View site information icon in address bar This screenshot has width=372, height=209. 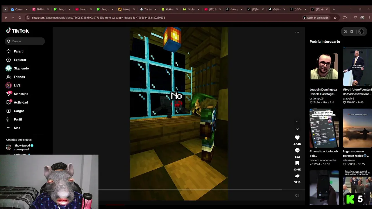point(28,17)
